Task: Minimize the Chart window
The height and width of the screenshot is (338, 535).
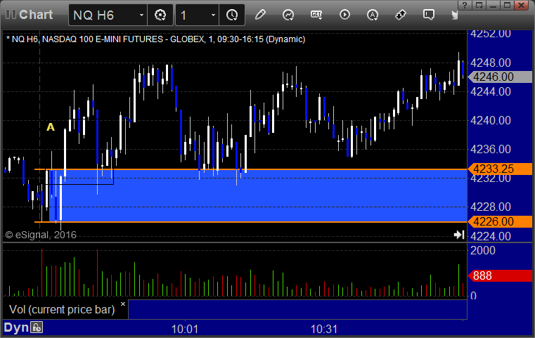Action: 493,5
